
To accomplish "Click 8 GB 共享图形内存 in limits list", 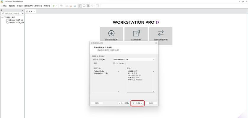I will tap(135, 80).
